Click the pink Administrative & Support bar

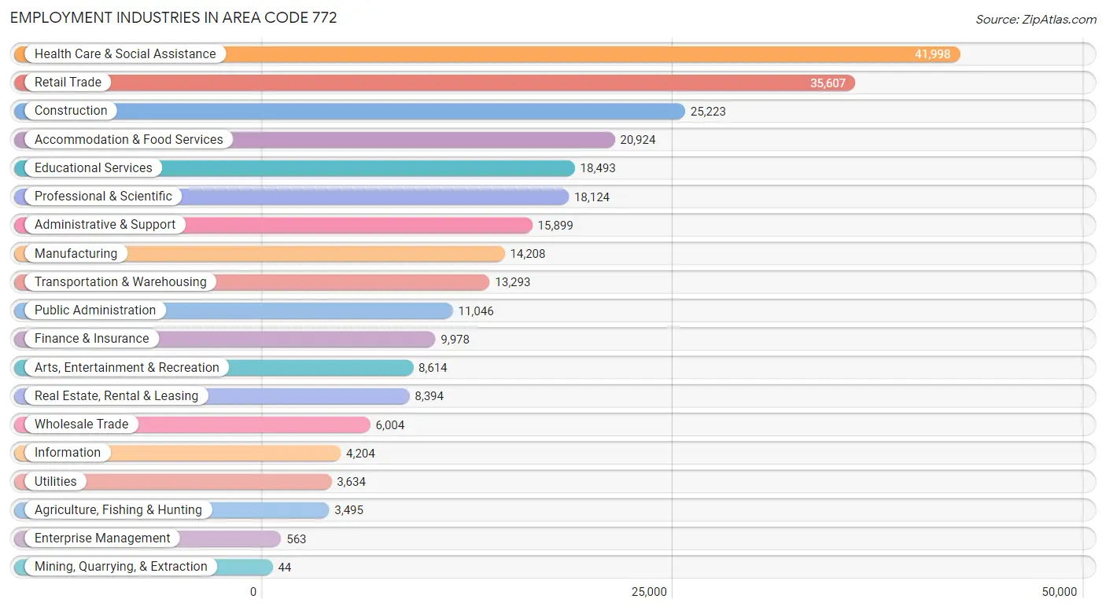point(273,224)
